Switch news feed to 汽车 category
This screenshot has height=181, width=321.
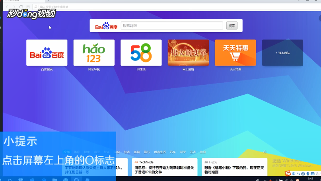[x=173, y=152]
